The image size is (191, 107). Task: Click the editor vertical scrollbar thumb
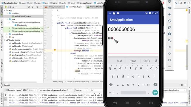click(187, 57)
